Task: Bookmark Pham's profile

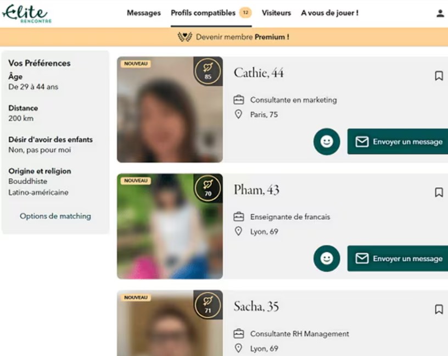Action: click(439, 192)
